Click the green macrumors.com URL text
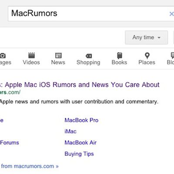 10,92
